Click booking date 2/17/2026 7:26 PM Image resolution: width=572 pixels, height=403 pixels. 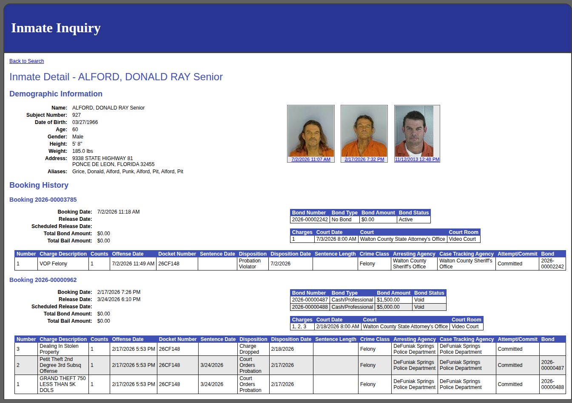point(119,292)
